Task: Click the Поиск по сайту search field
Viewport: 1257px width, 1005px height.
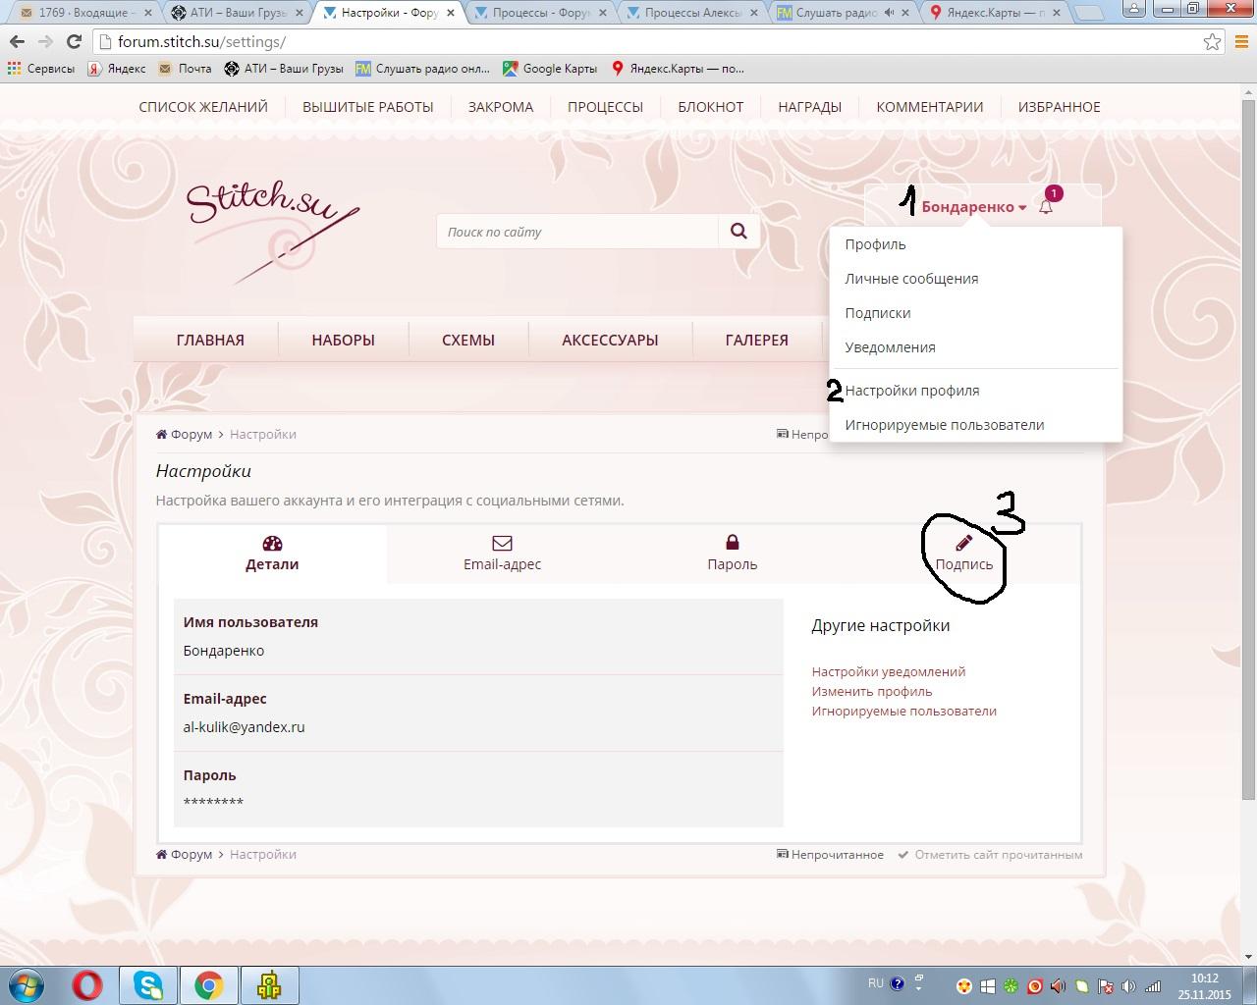Action: tap(577, 233)
